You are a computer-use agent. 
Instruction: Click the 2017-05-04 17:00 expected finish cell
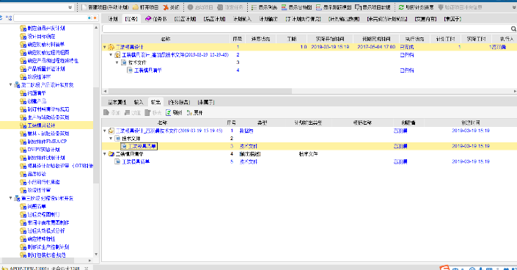pos(376,47)
